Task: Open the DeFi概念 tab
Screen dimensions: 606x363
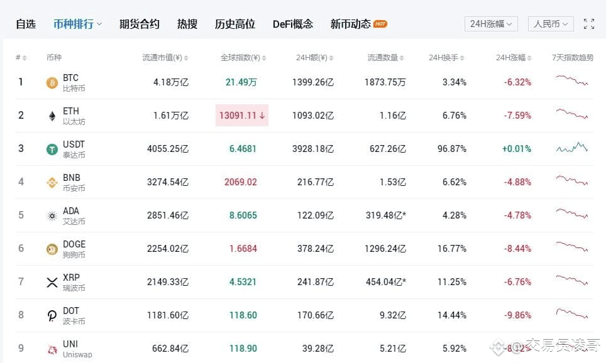Action: pyautogui.click(x=293, y=24)
